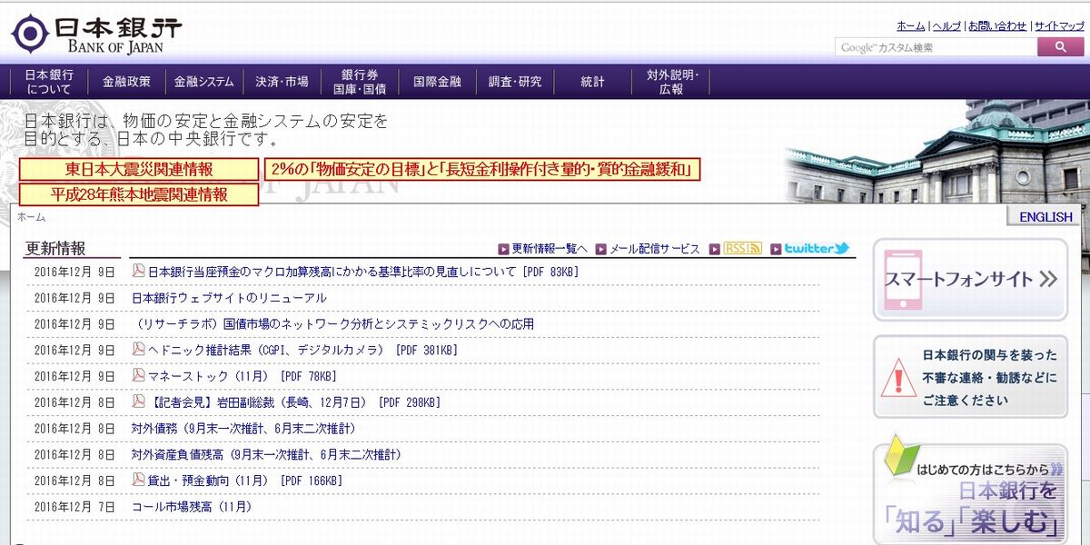
Task: Open the サイトマップ link
Action: pos(1058,25)
